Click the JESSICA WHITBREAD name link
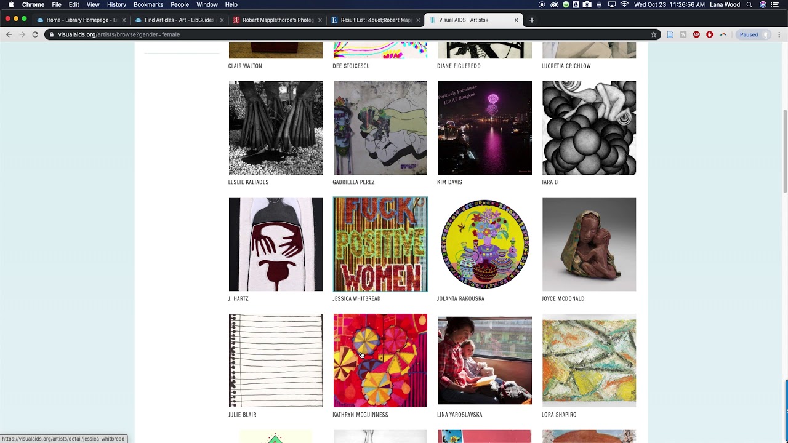Viewport: 788px width, 443px height. (x=356, y=298)
